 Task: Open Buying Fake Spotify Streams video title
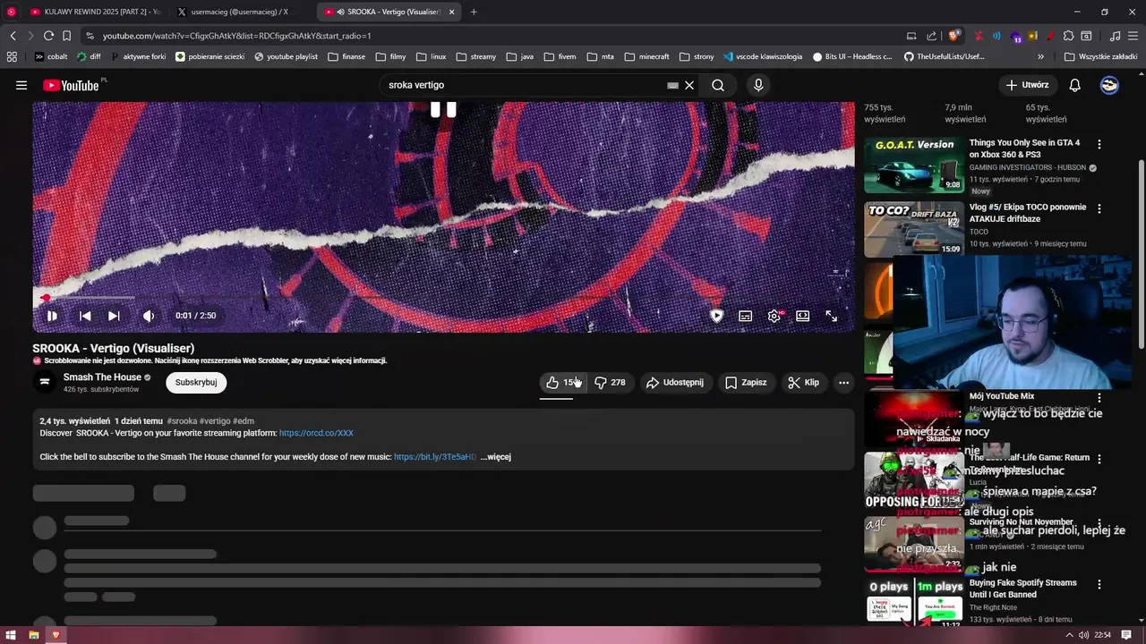1022,589
